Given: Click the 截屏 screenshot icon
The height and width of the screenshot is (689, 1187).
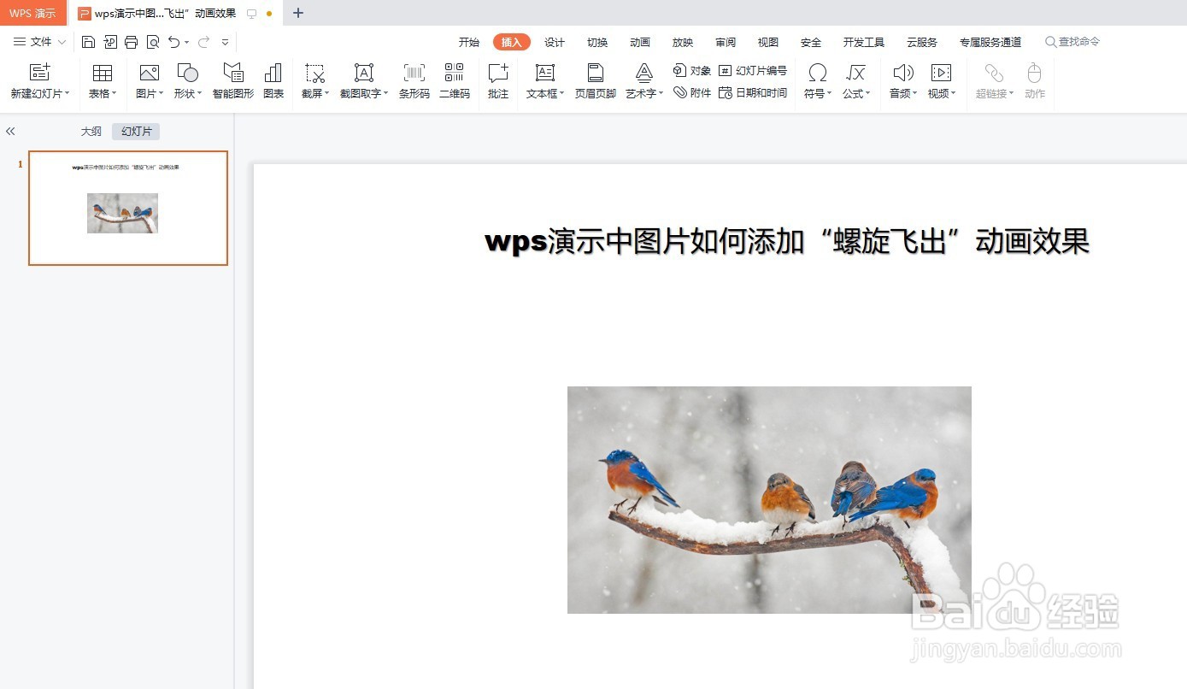Looking at the screenshot, I should [x=315, y=73].
